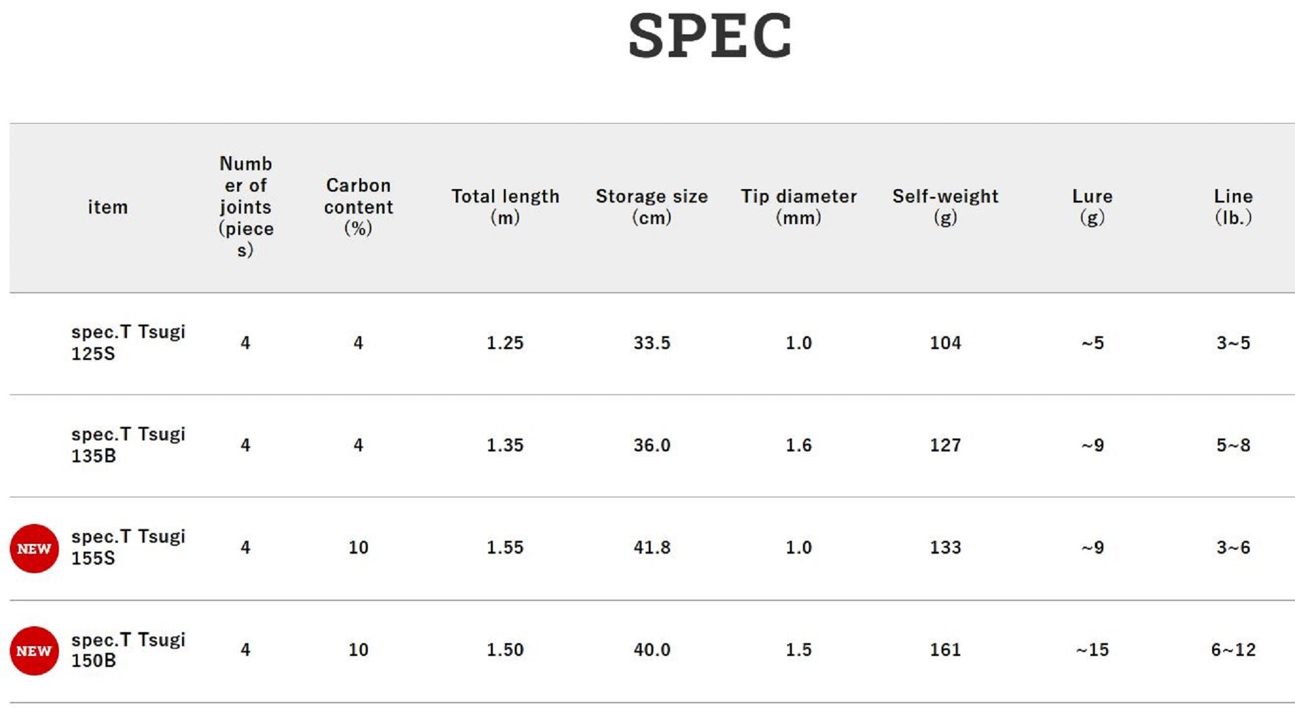
Task: Click the NEW badge beside spec.T Tsugi 150B
Action: (34, 651)
